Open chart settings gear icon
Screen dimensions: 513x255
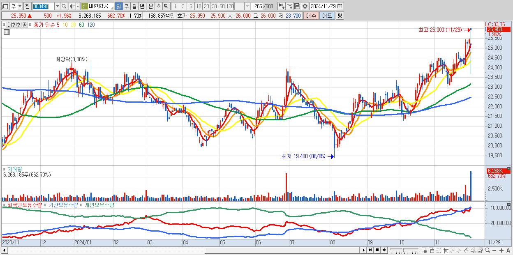305,6
